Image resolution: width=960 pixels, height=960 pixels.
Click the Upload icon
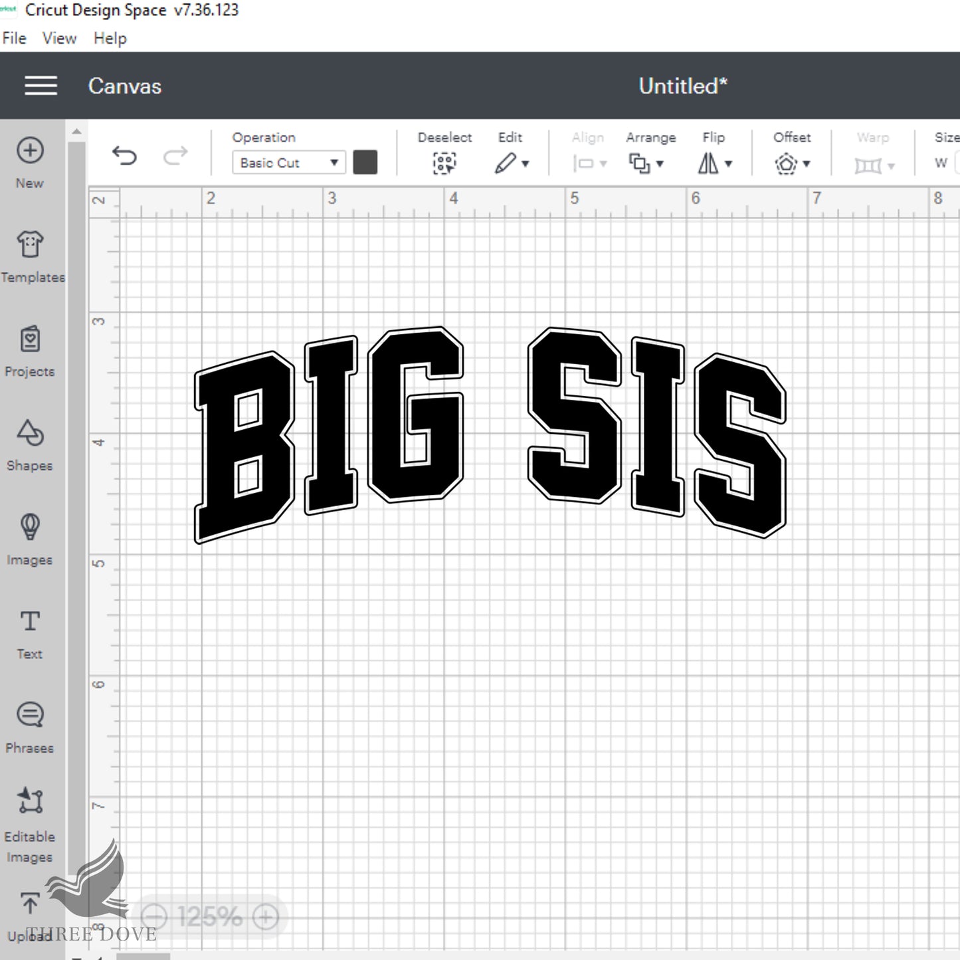[30, 904]
